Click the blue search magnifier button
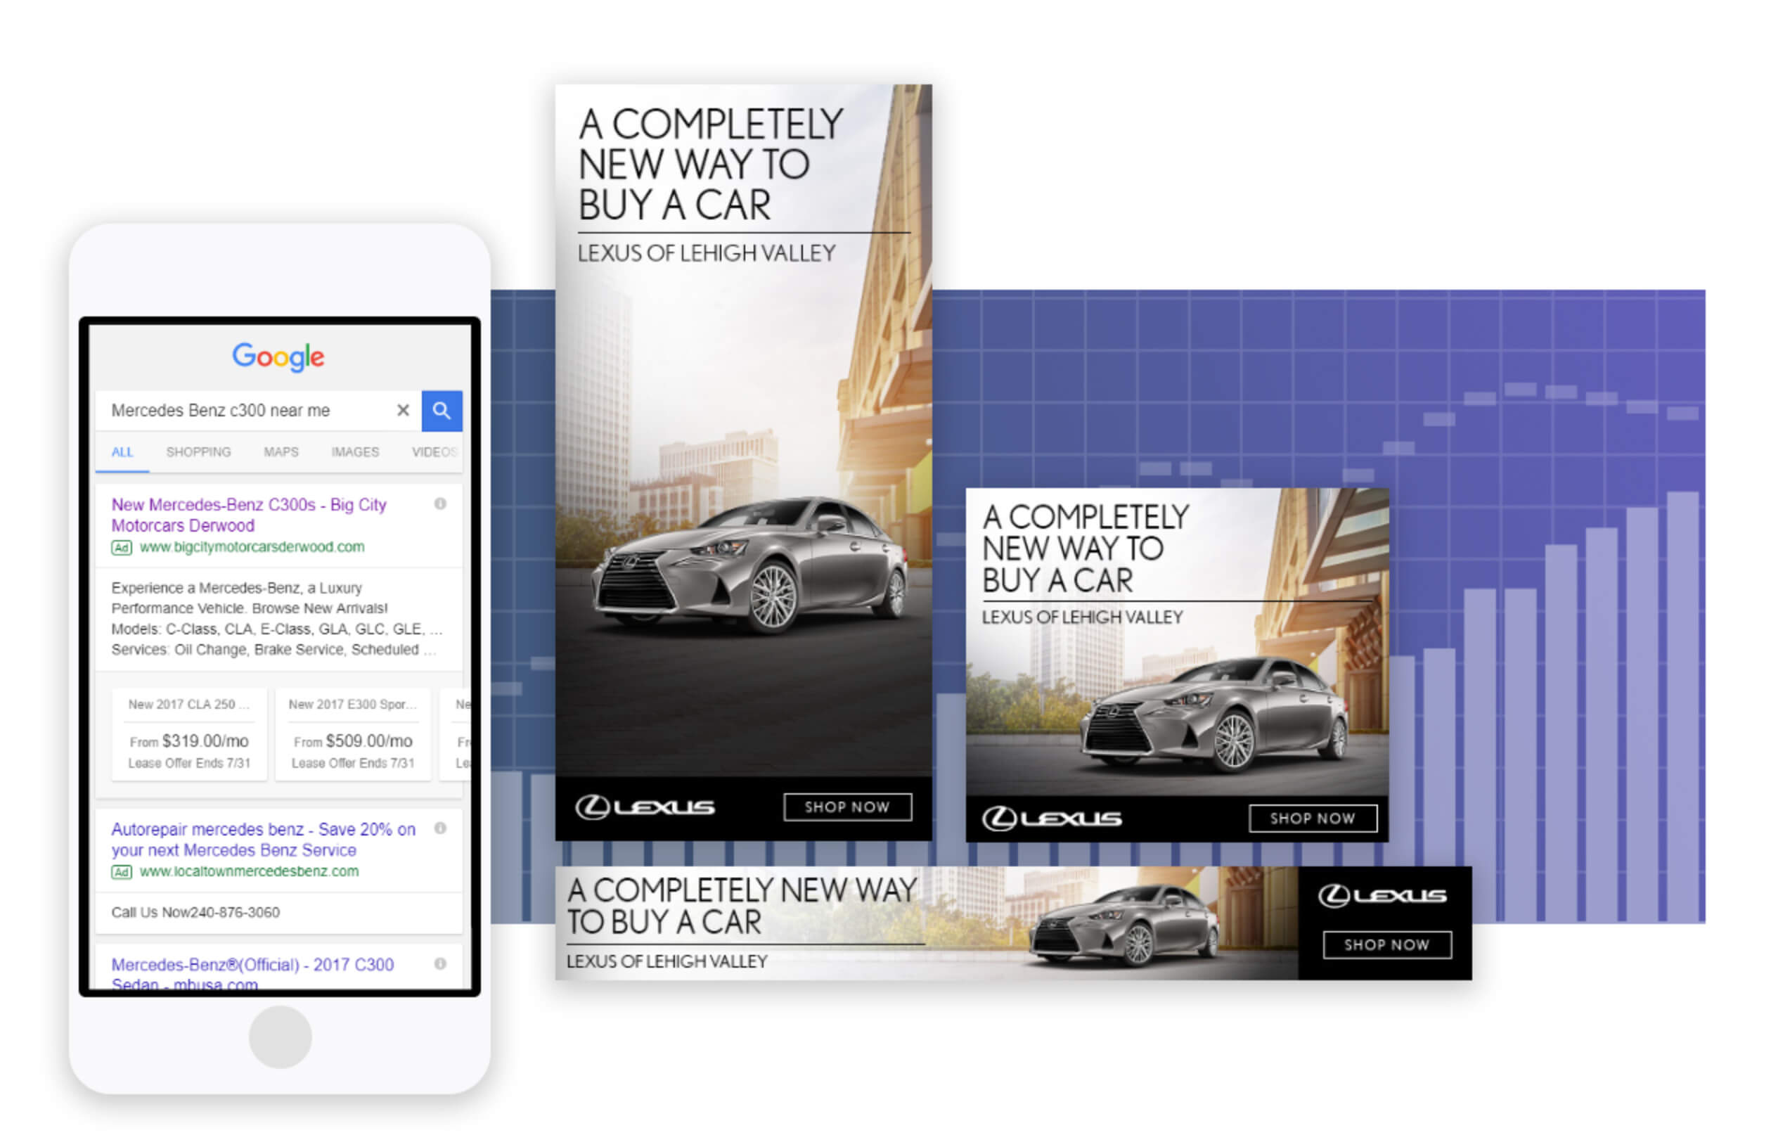 [442, 410]
